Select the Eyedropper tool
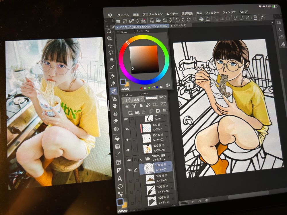This screenshot has height=215, width=287. tap(112, 67)
